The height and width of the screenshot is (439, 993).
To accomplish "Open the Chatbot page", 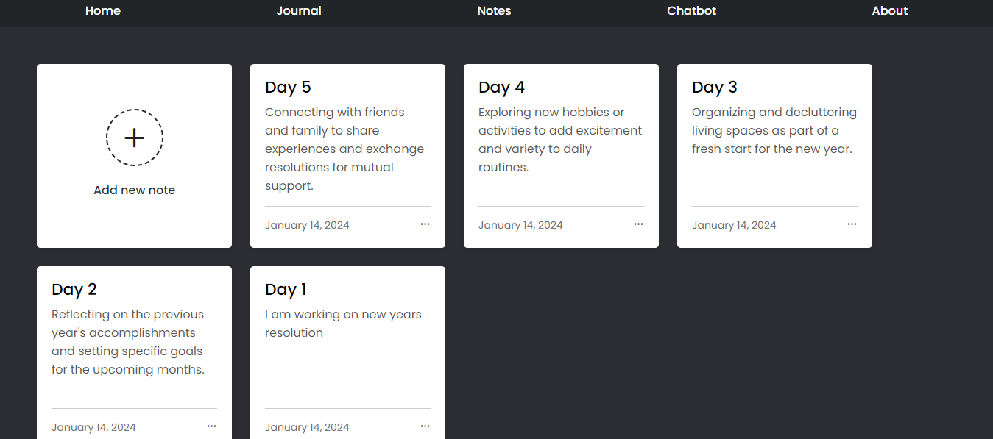I will [691, 10].
